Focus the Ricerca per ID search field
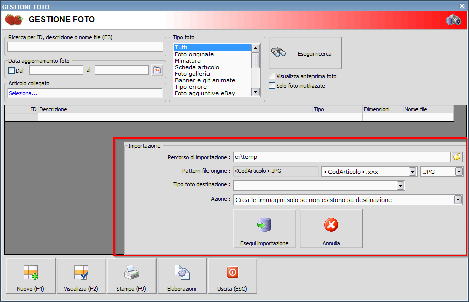The width and height of the screenshot is (469, 302). coord(85,46)
